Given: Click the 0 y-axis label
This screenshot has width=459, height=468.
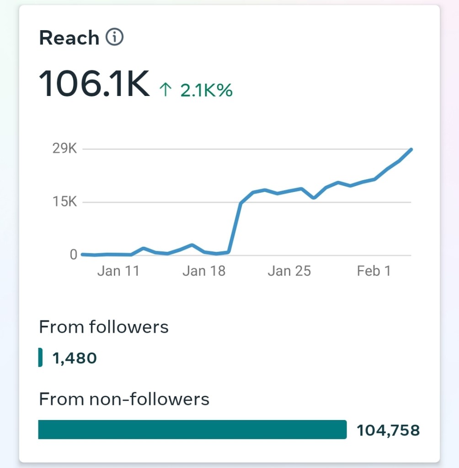Looking at the screenshot, I should (73, 255).
